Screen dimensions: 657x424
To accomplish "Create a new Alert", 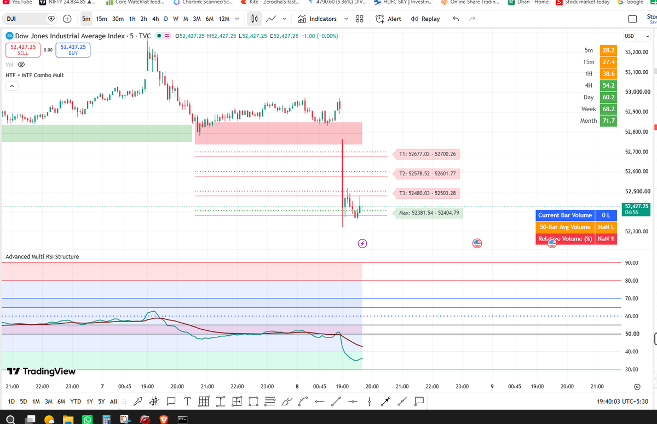I will click(388, 19).
